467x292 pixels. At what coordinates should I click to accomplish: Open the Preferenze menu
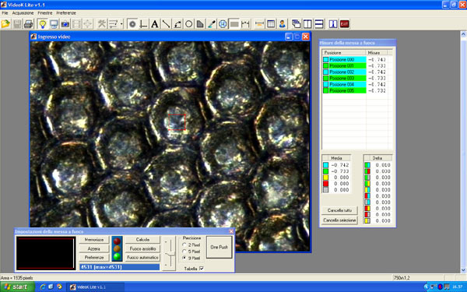coord(66,13)
